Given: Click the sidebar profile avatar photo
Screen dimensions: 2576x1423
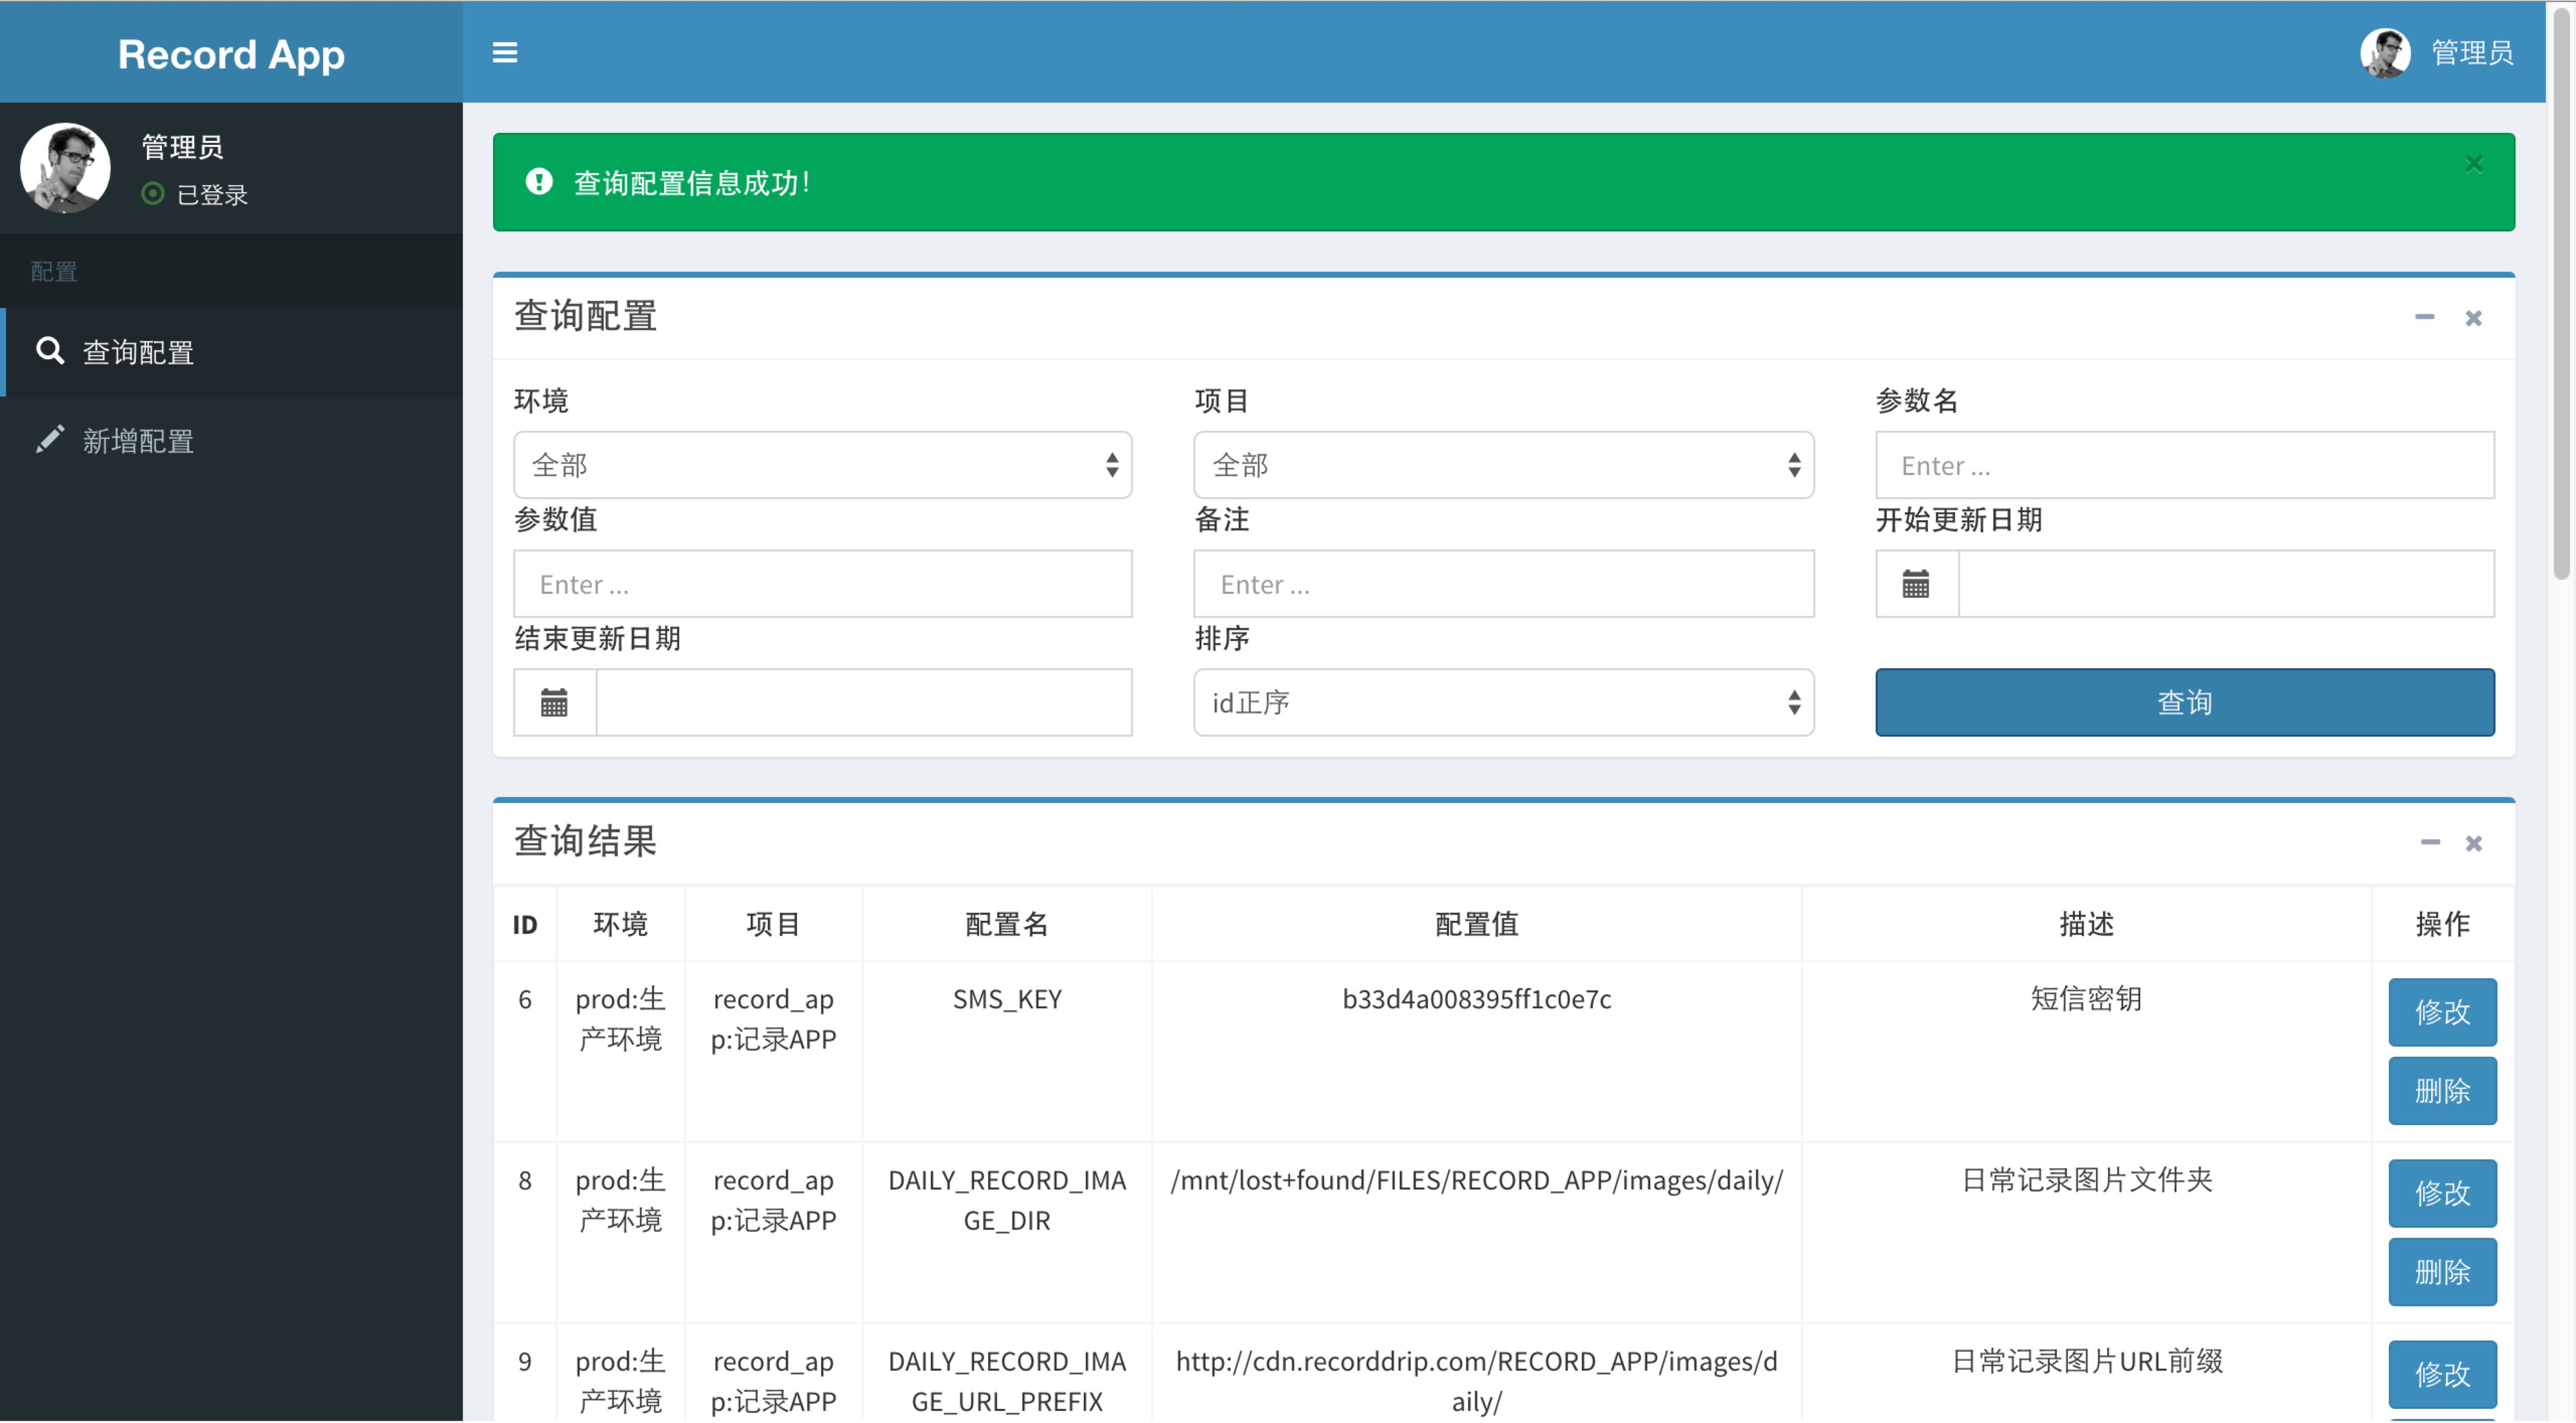Looking at the screenshot, I should click(66, 168).
